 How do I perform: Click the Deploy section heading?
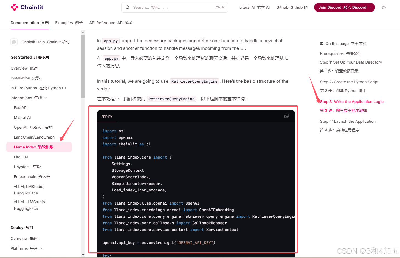pyautogui.click(x=22, y=228)
